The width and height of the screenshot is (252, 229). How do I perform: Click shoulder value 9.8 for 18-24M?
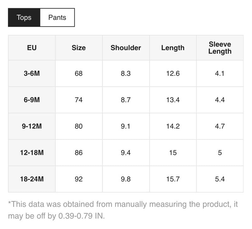coord(126,179)
